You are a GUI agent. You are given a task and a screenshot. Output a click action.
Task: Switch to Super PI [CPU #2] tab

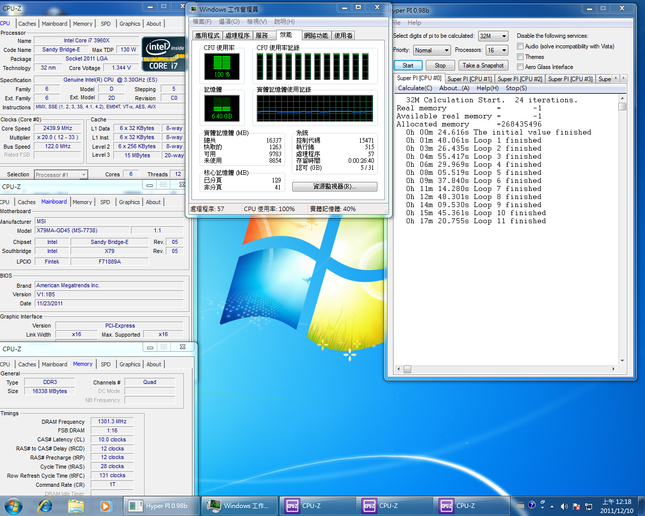point(520,79)
